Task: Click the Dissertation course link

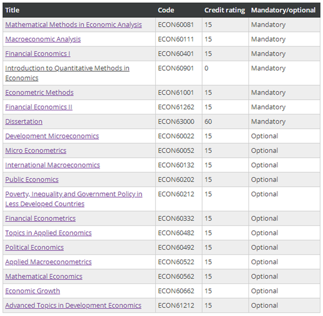Action: pos(24,121)
